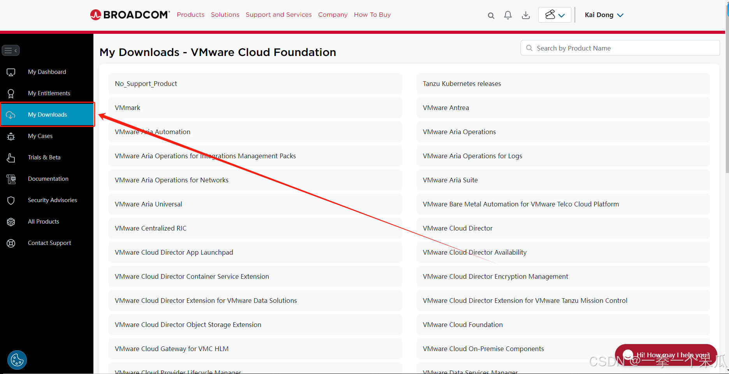The image size is (729, 374).
Task: Open the notifications bell icon
Action: pos(508,15)
